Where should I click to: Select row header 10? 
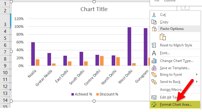(5, 73)
